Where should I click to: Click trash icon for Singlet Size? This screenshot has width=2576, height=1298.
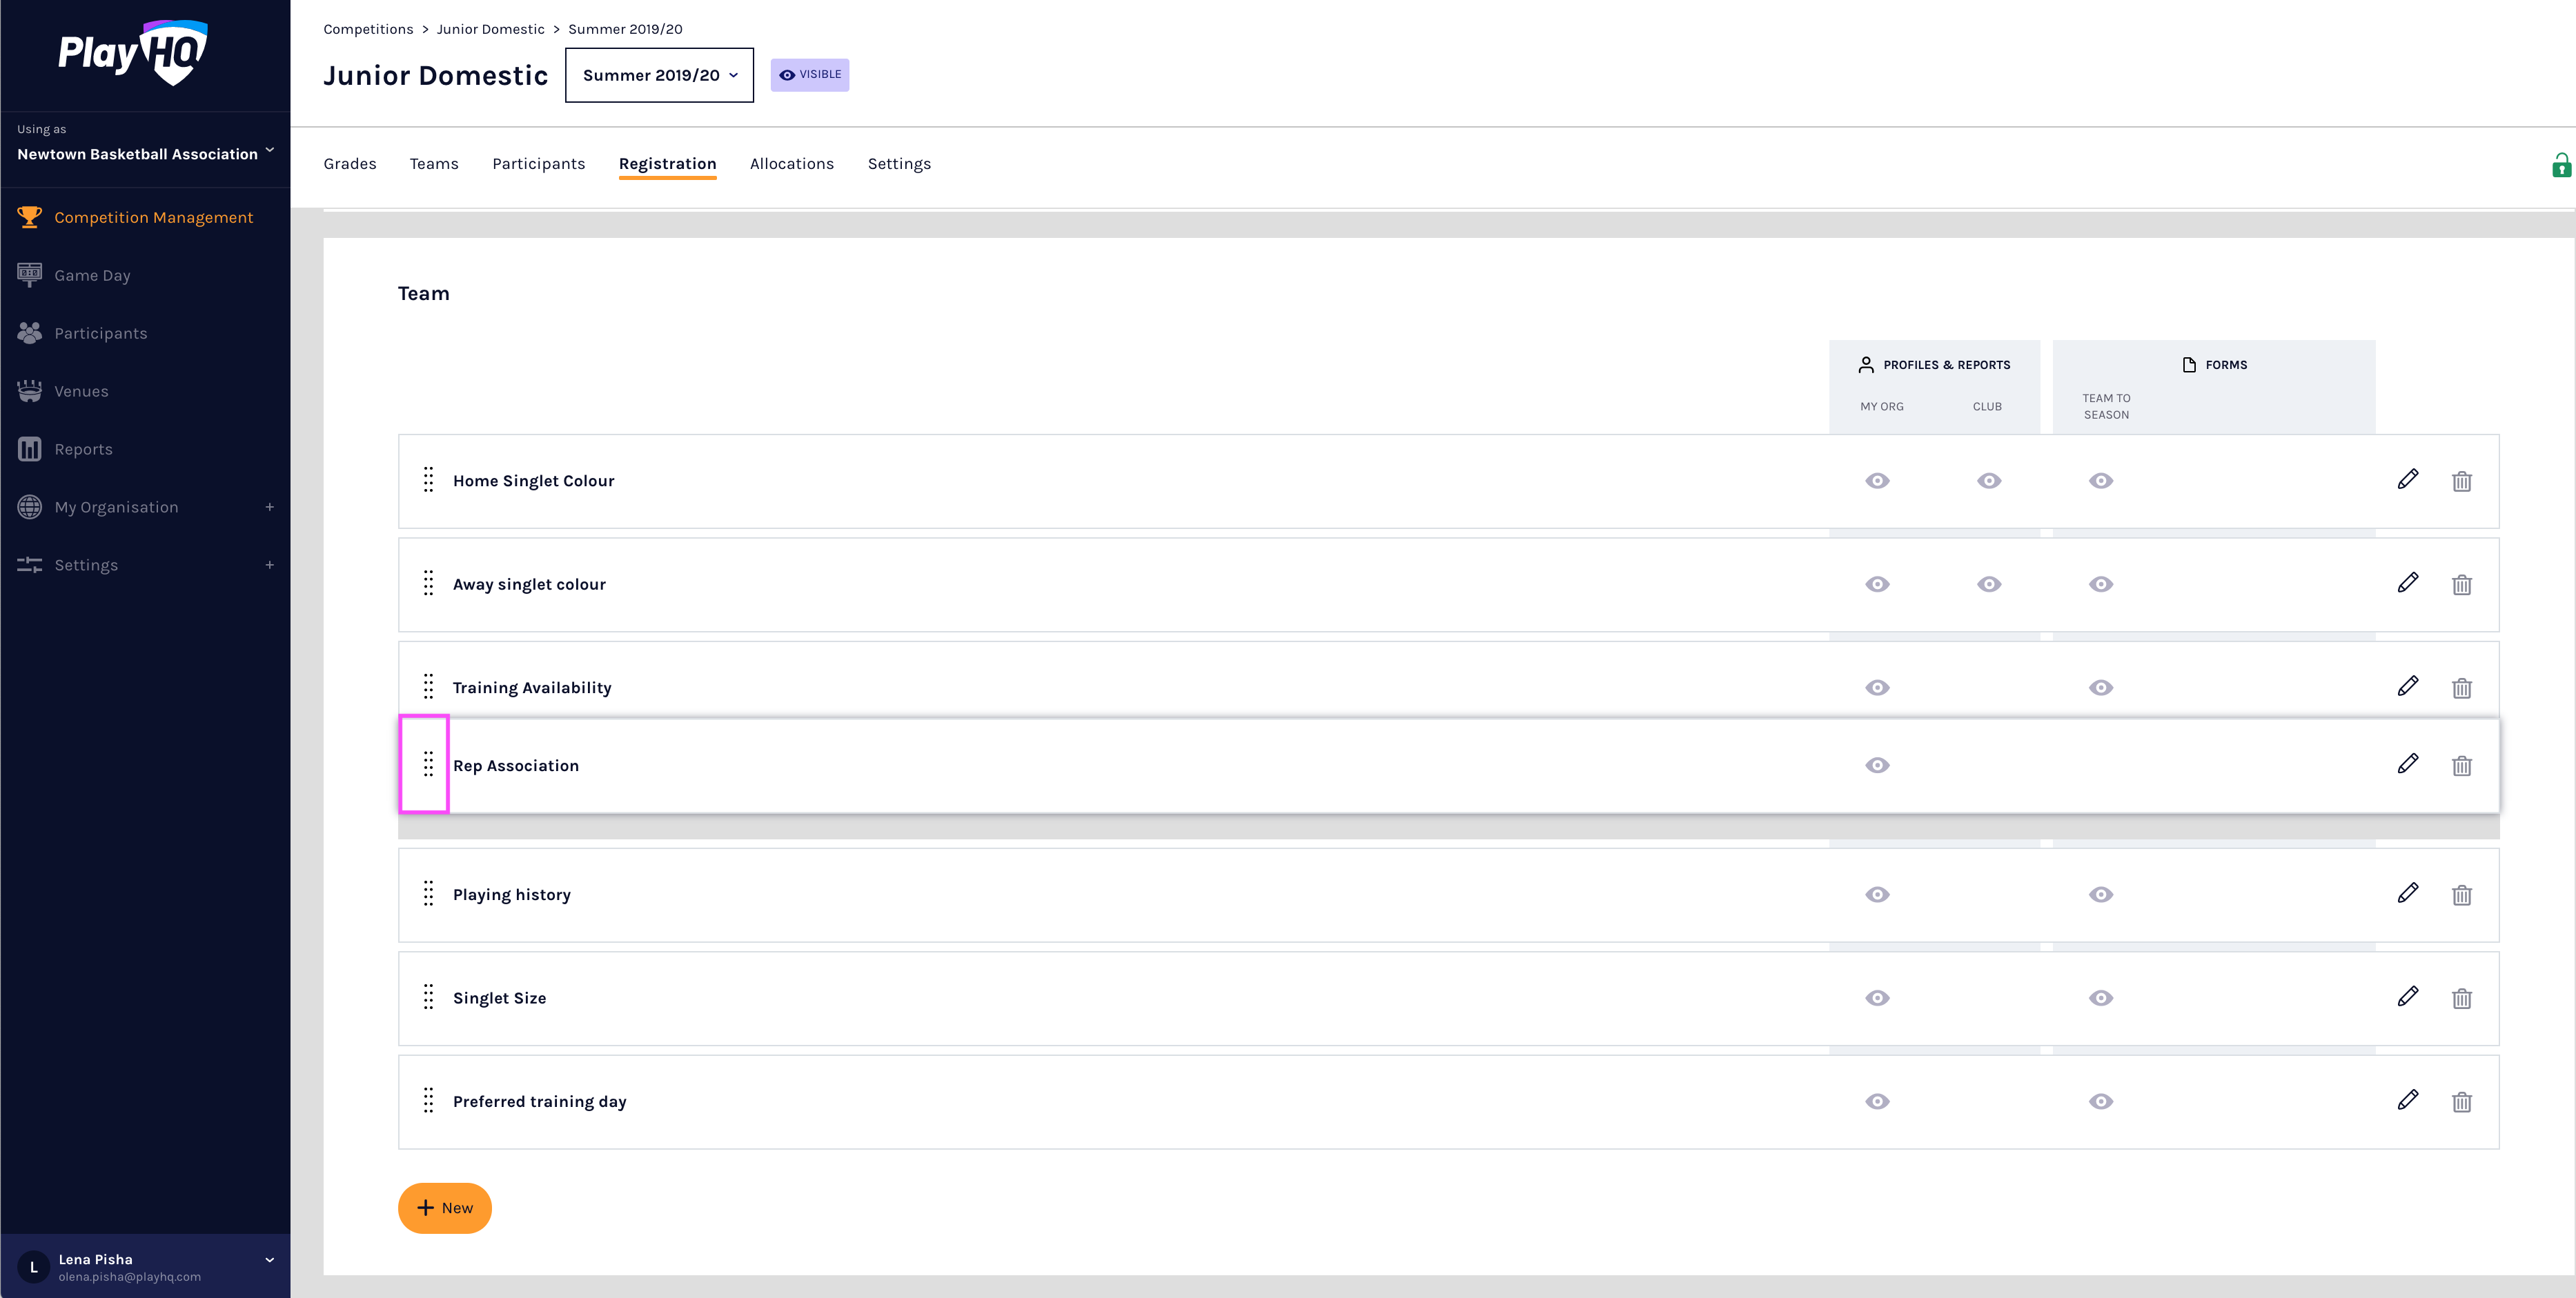coord(2461,997)
